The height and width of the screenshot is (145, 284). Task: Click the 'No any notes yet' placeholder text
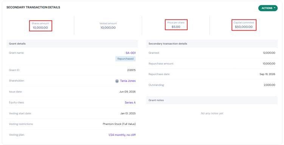pyautogui.click(x=212, y=113)
